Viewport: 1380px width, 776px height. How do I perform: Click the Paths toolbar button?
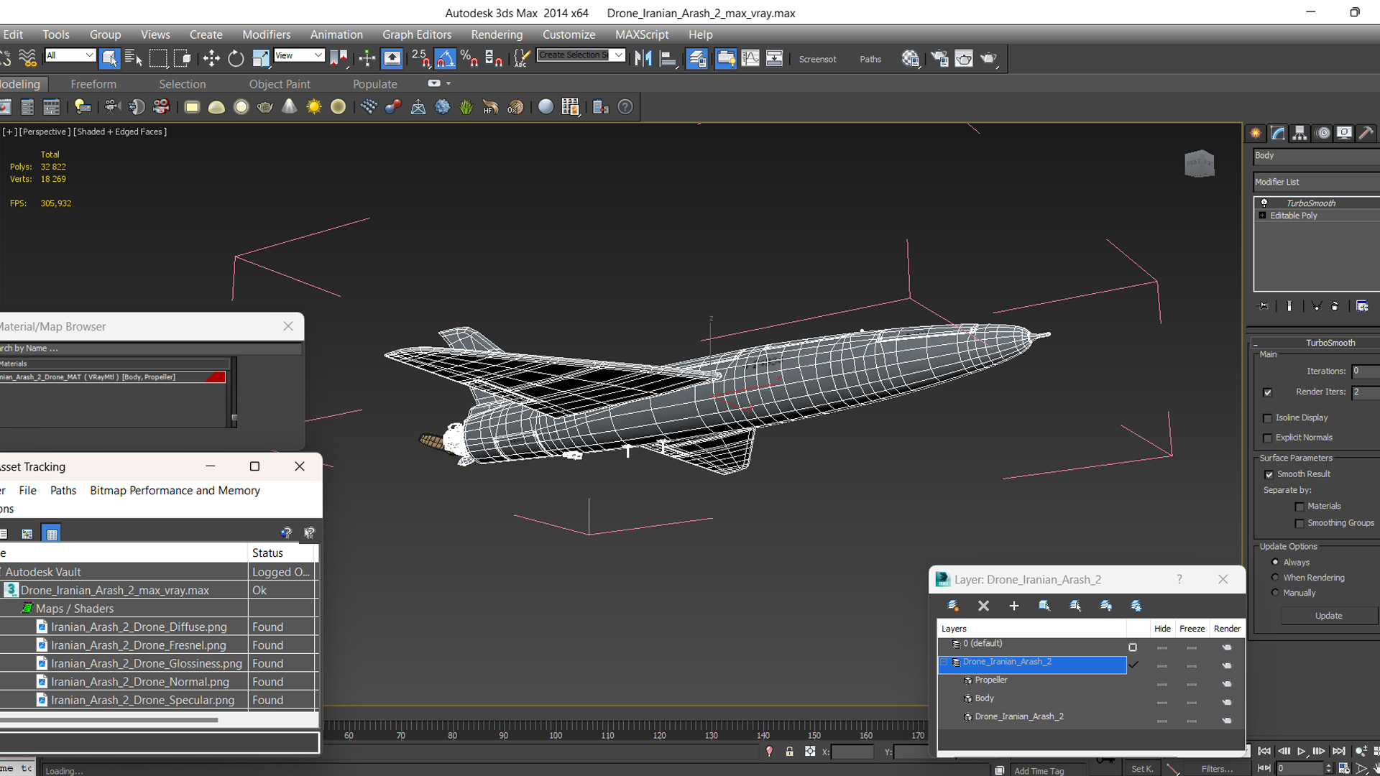point(870,59)
